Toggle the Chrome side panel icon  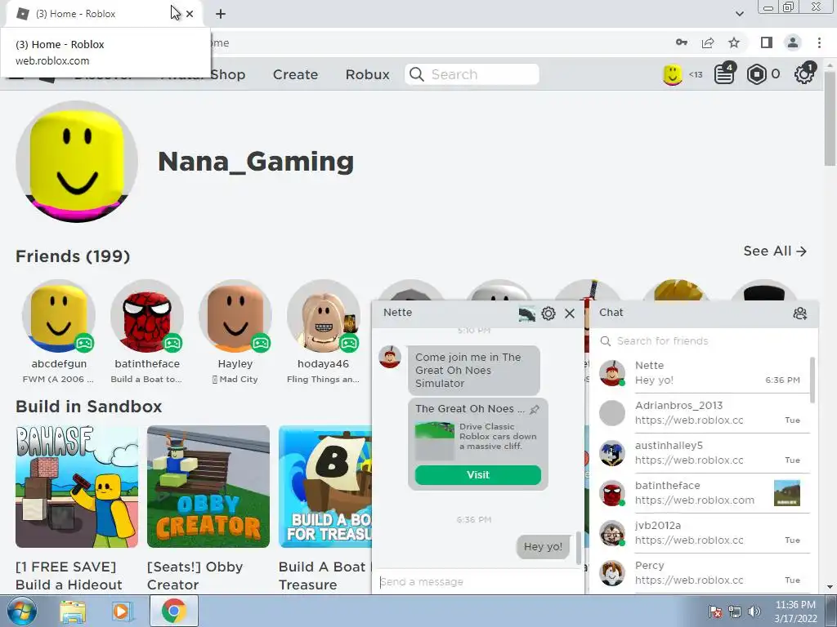coord(767,42)
